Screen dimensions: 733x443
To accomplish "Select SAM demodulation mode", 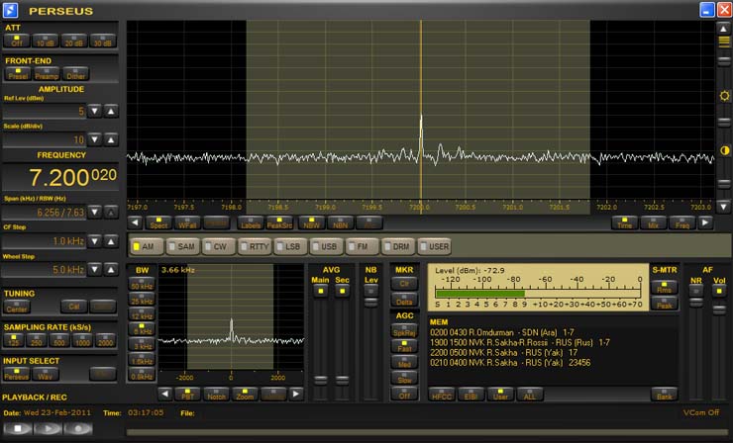I will click(x=182, y=246).
